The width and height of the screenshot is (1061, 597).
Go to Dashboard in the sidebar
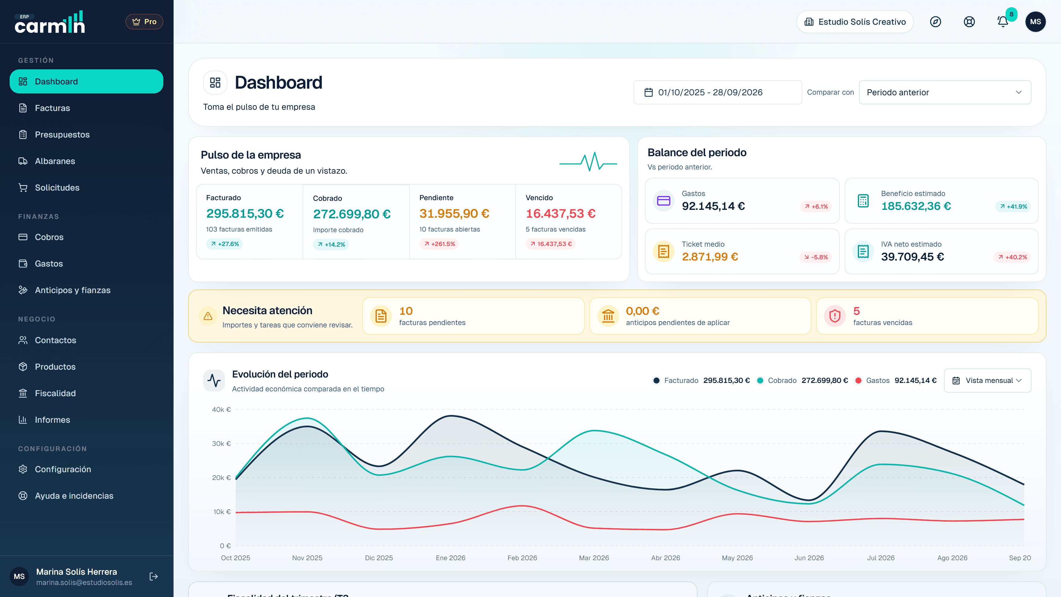[87, 82]
